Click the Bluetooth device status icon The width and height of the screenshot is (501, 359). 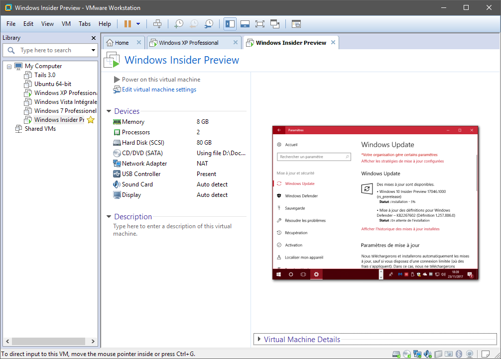[x=458, y=354]
